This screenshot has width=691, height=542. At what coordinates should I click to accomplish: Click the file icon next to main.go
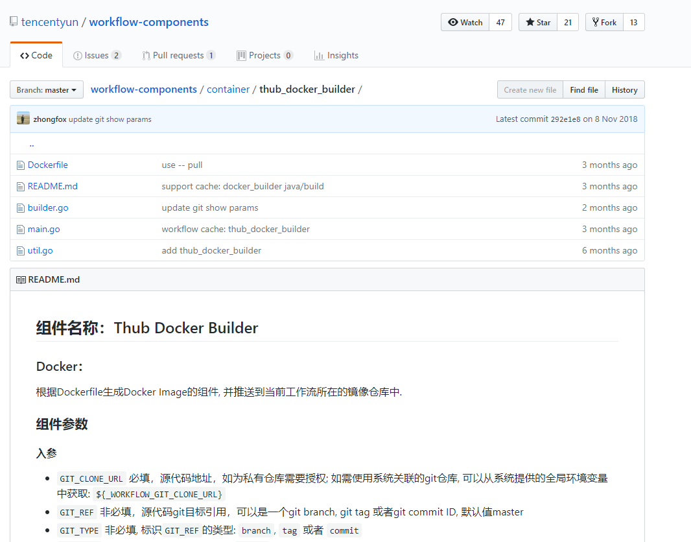coord(21,230)
